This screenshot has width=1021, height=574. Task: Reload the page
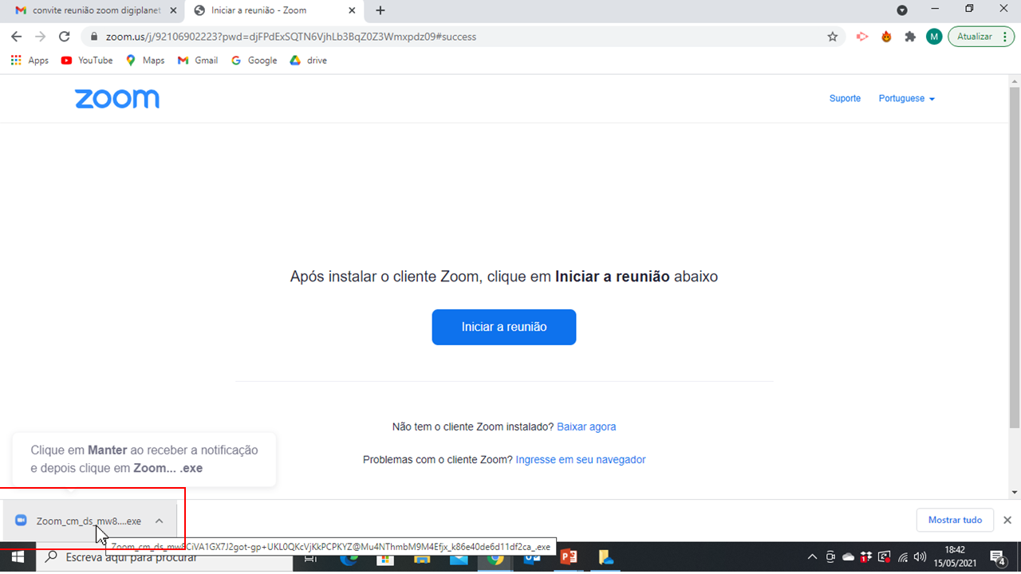coord(65,37)
